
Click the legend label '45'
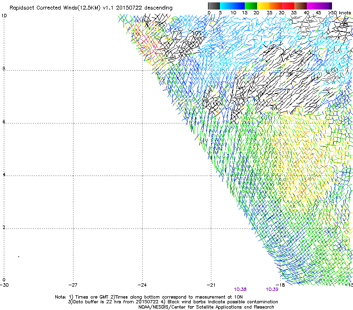point(318,13)
